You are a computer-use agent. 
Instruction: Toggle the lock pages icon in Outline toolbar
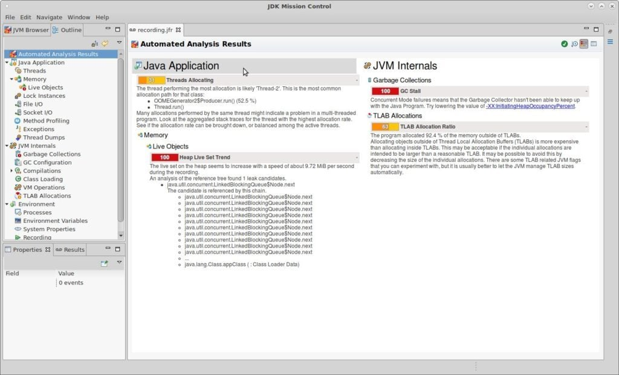click(x=95, y=43)
